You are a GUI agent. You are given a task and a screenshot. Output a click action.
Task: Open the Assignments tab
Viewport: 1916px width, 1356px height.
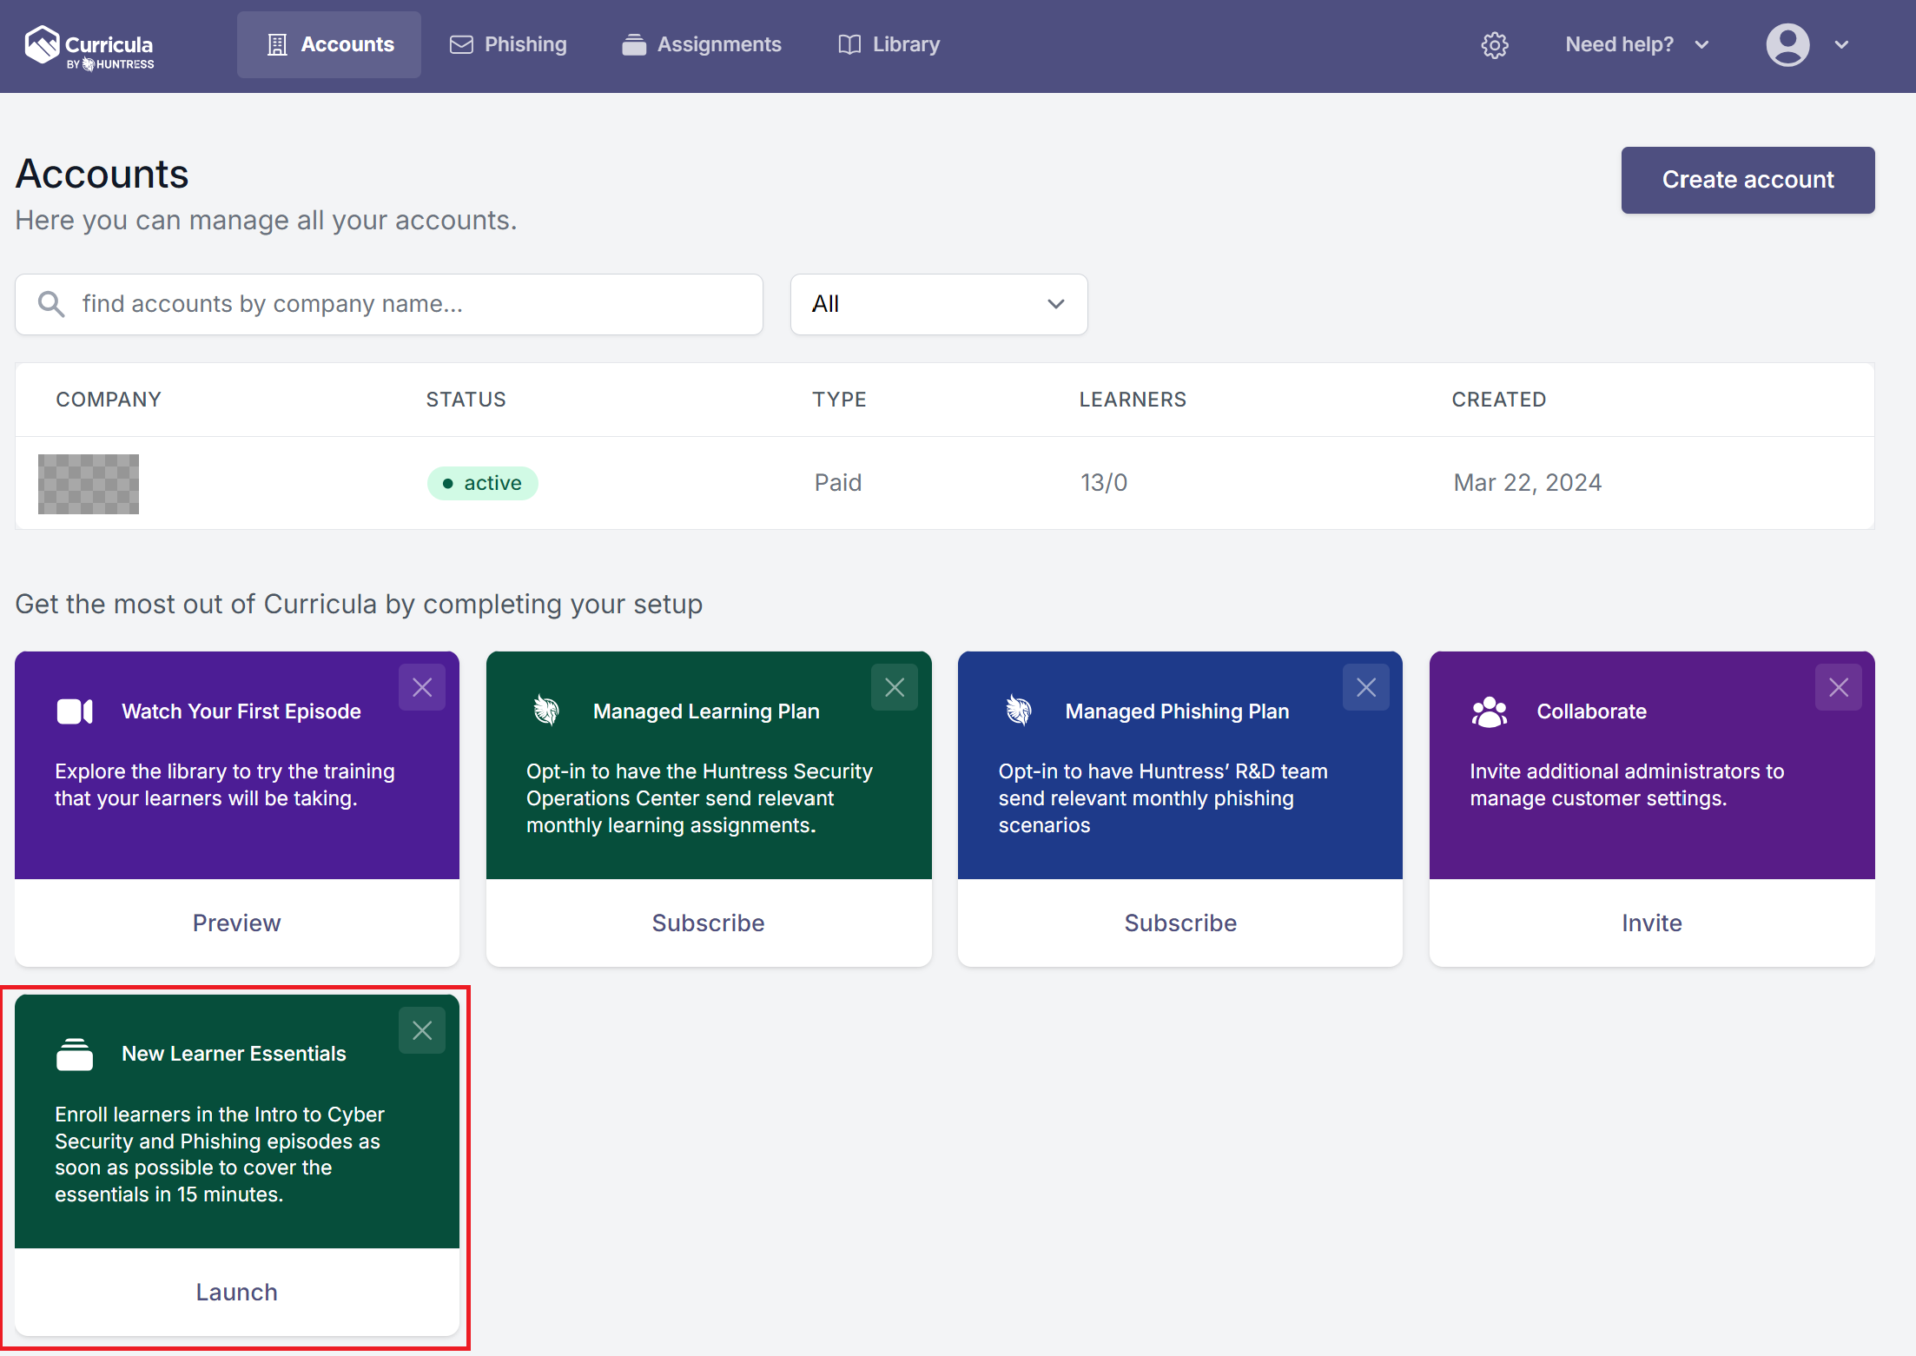pos(702,44)
